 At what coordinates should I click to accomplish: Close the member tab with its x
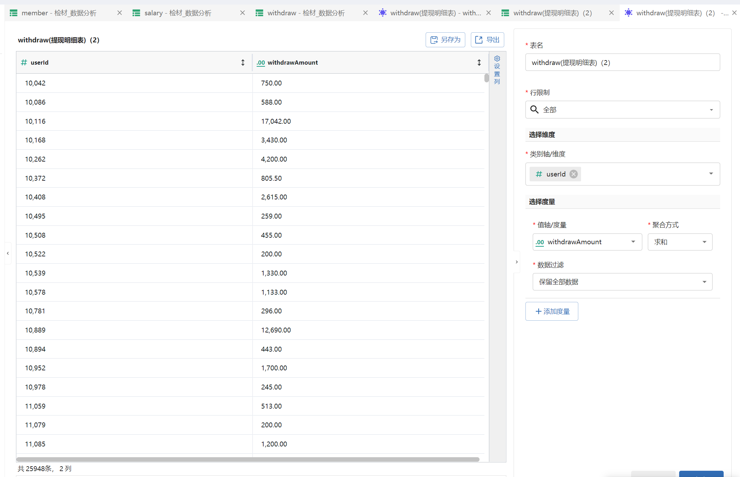click(x=119, y=13)
